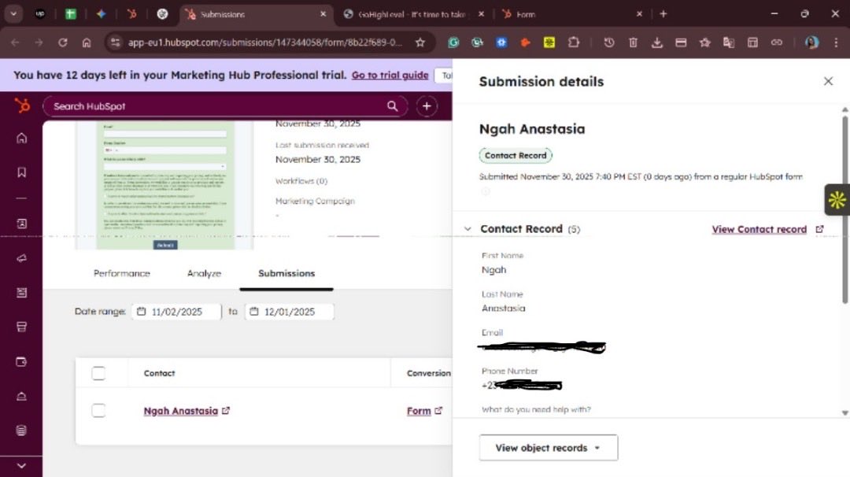
Task: Click the yellow asterisk side widget
Action: 837,200
